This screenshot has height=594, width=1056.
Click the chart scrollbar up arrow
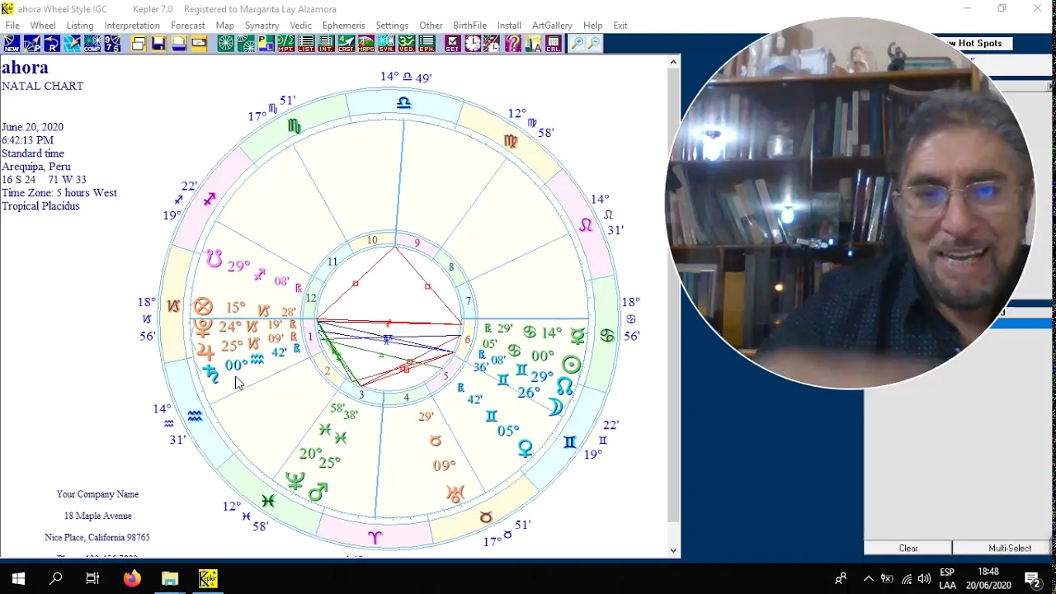(674, 62)
